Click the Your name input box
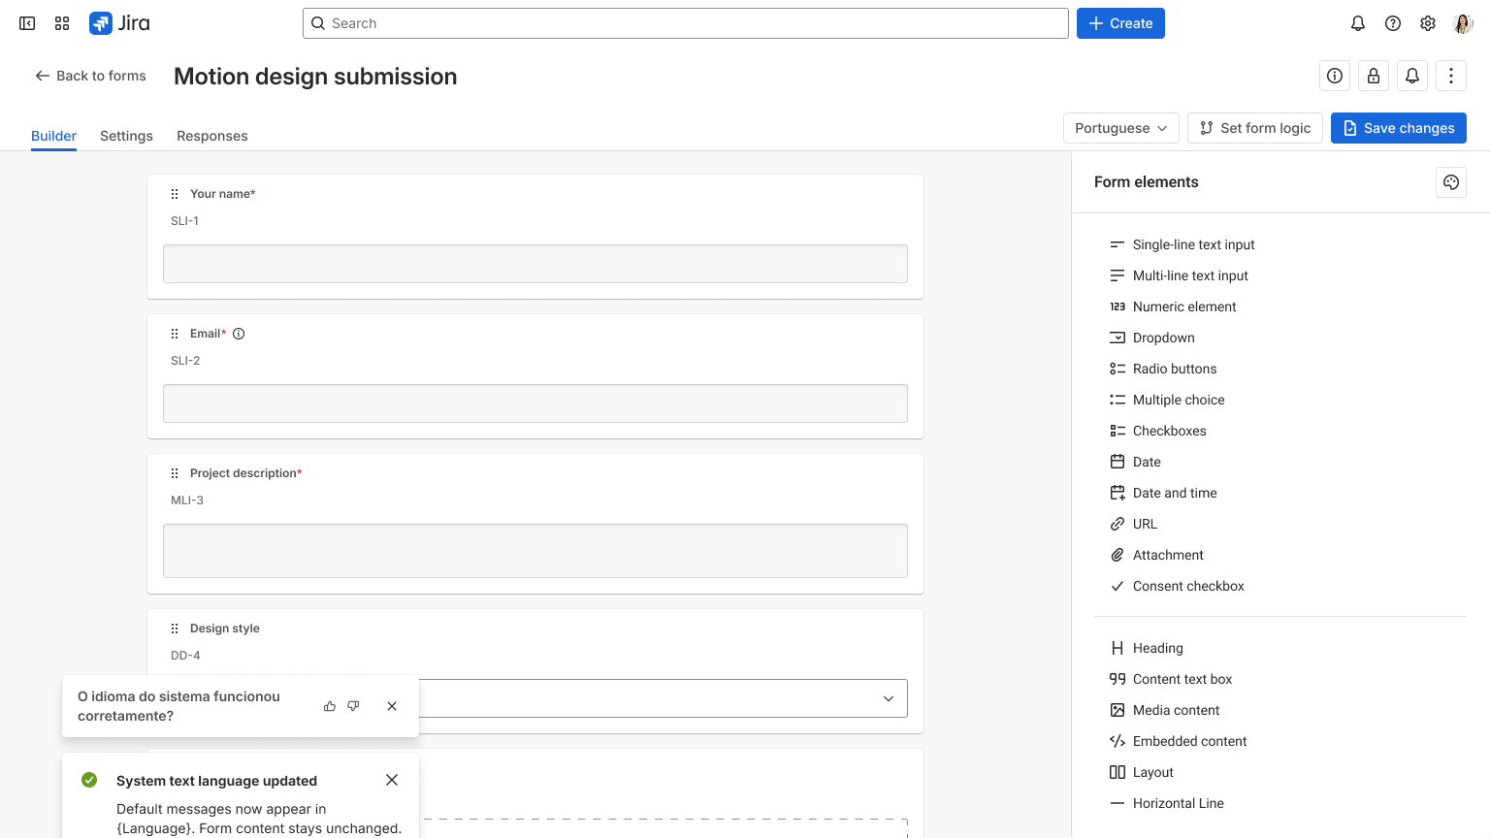 [x=535, y=264]
